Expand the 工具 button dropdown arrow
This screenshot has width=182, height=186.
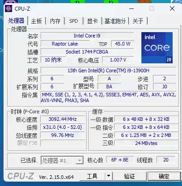(x=109, y=176)
